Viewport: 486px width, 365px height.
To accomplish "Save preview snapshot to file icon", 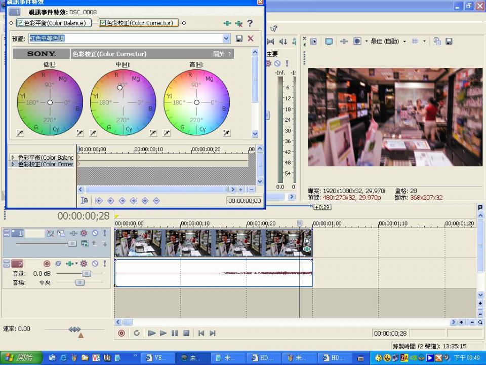I will pos(449,42).
